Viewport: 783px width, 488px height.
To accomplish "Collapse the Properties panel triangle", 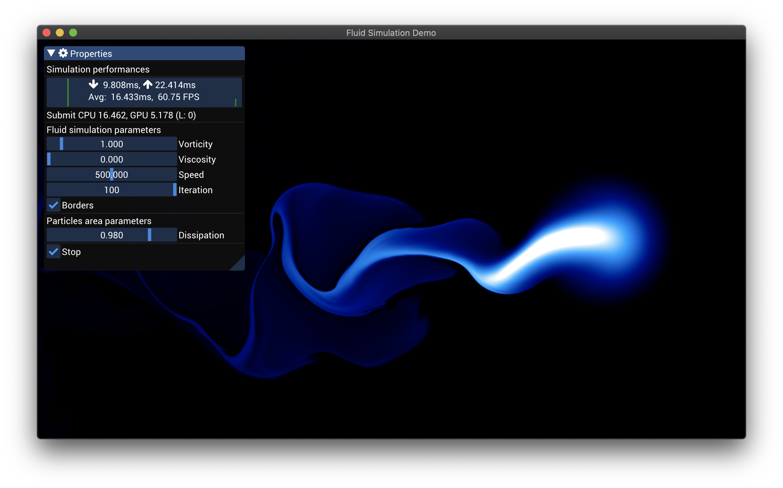I will coord(51,53).
